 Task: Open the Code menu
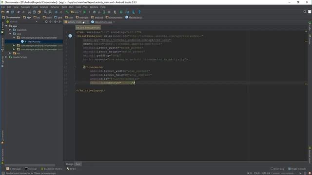[35, 7]
